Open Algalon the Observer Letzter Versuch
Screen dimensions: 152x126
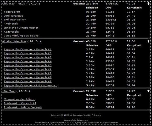(x=30, y=86)
